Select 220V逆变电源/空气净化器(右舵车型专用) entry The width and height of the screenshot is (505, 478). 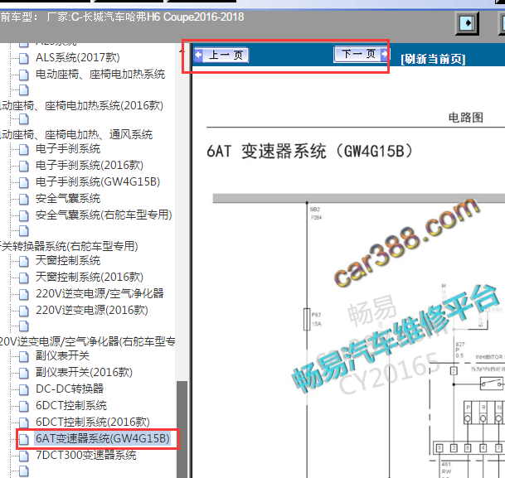click(x=88, y=341)
